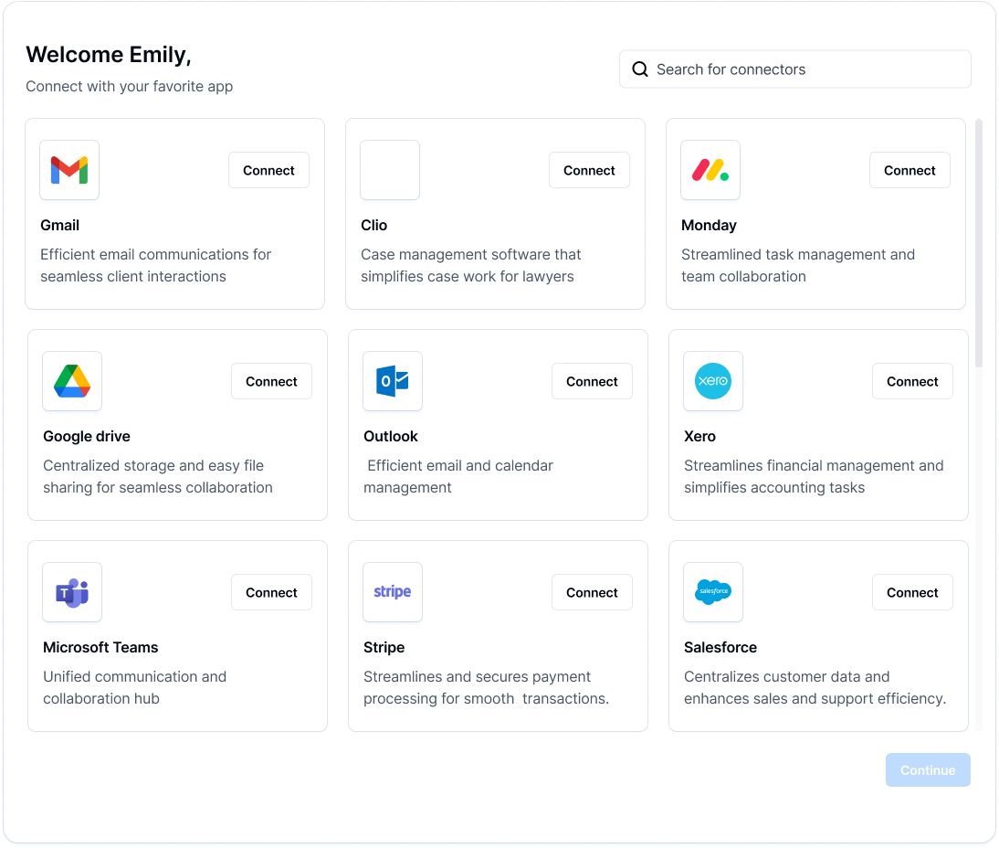Connect the Microsoft Teams app
Screen dimensions: 999x848
271,592
